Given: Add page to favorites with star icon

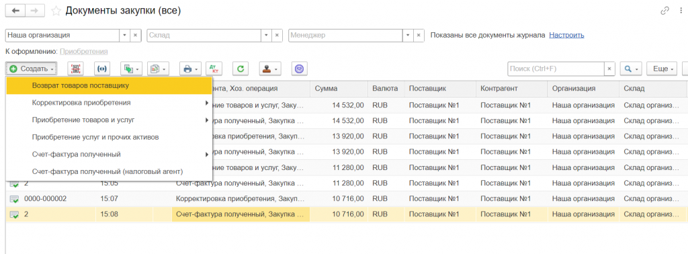Looking at the screenshot, I should pos(56,11).
